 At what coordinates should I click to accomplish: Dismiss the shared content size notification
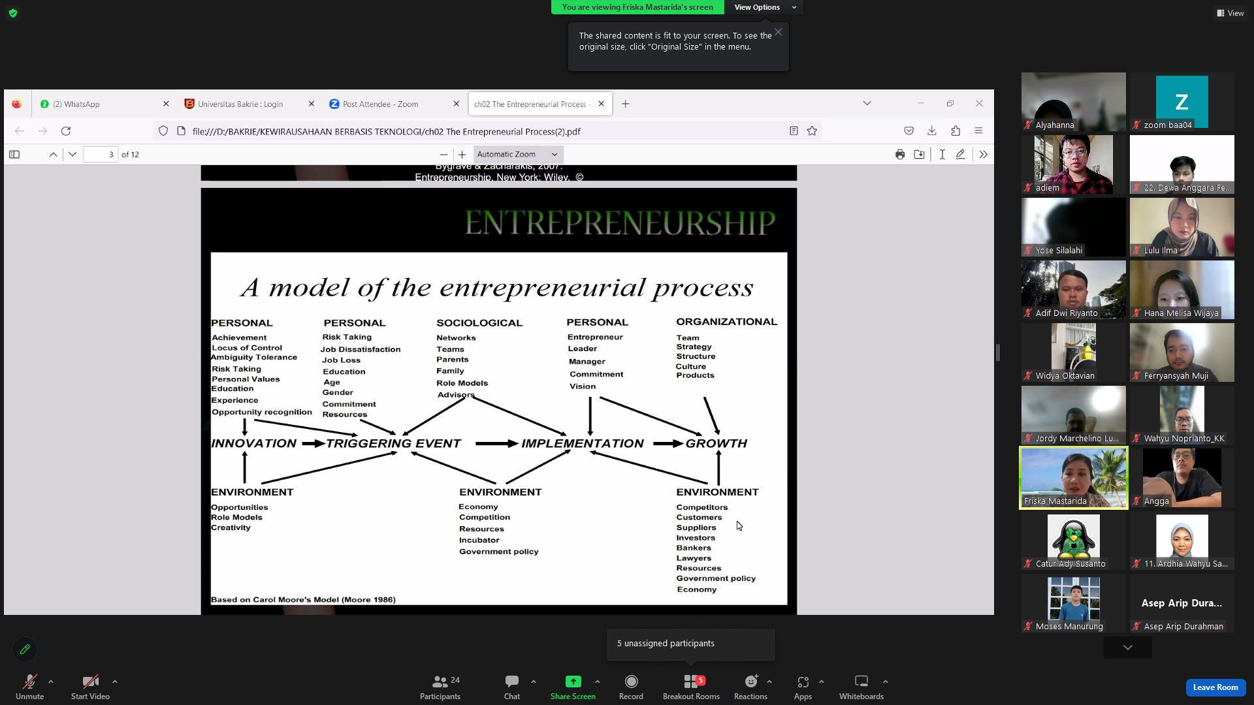[779, 32]
